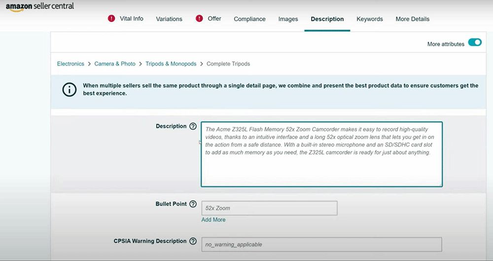The height and width of the screenshot is (261, 493).
Task: Click inside the Description text area
Action: coord(321,168)
